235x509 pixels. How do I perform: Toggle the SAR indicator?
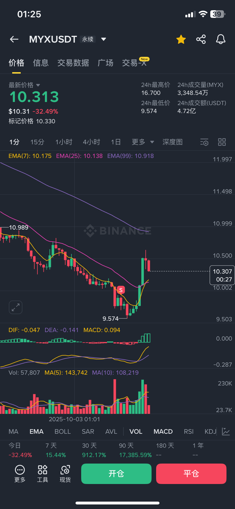click(88, 431)
